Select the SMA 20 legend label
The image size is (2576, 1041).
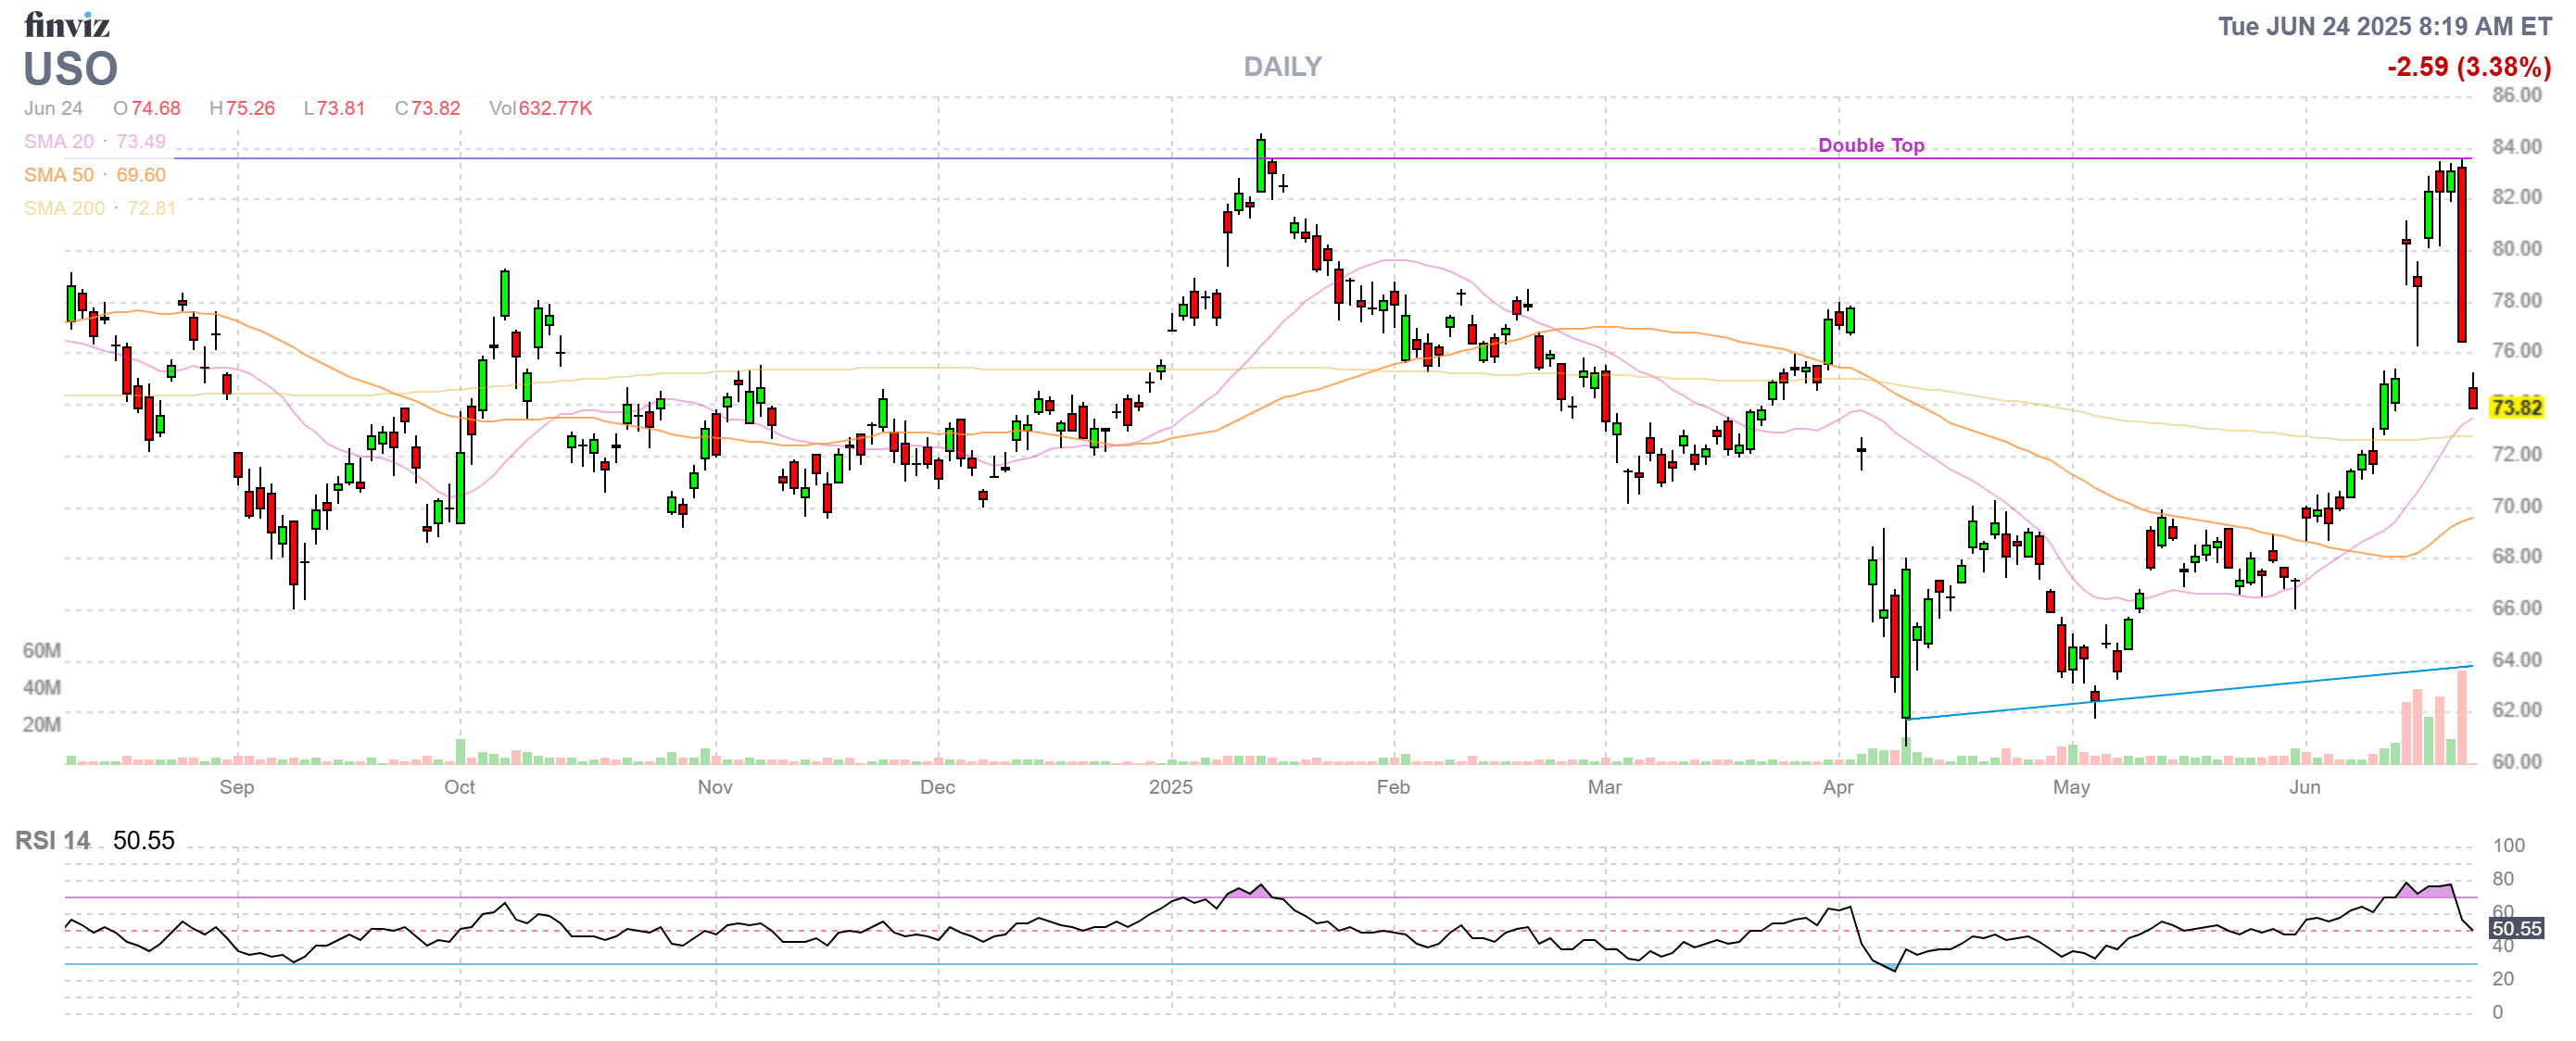58,142
